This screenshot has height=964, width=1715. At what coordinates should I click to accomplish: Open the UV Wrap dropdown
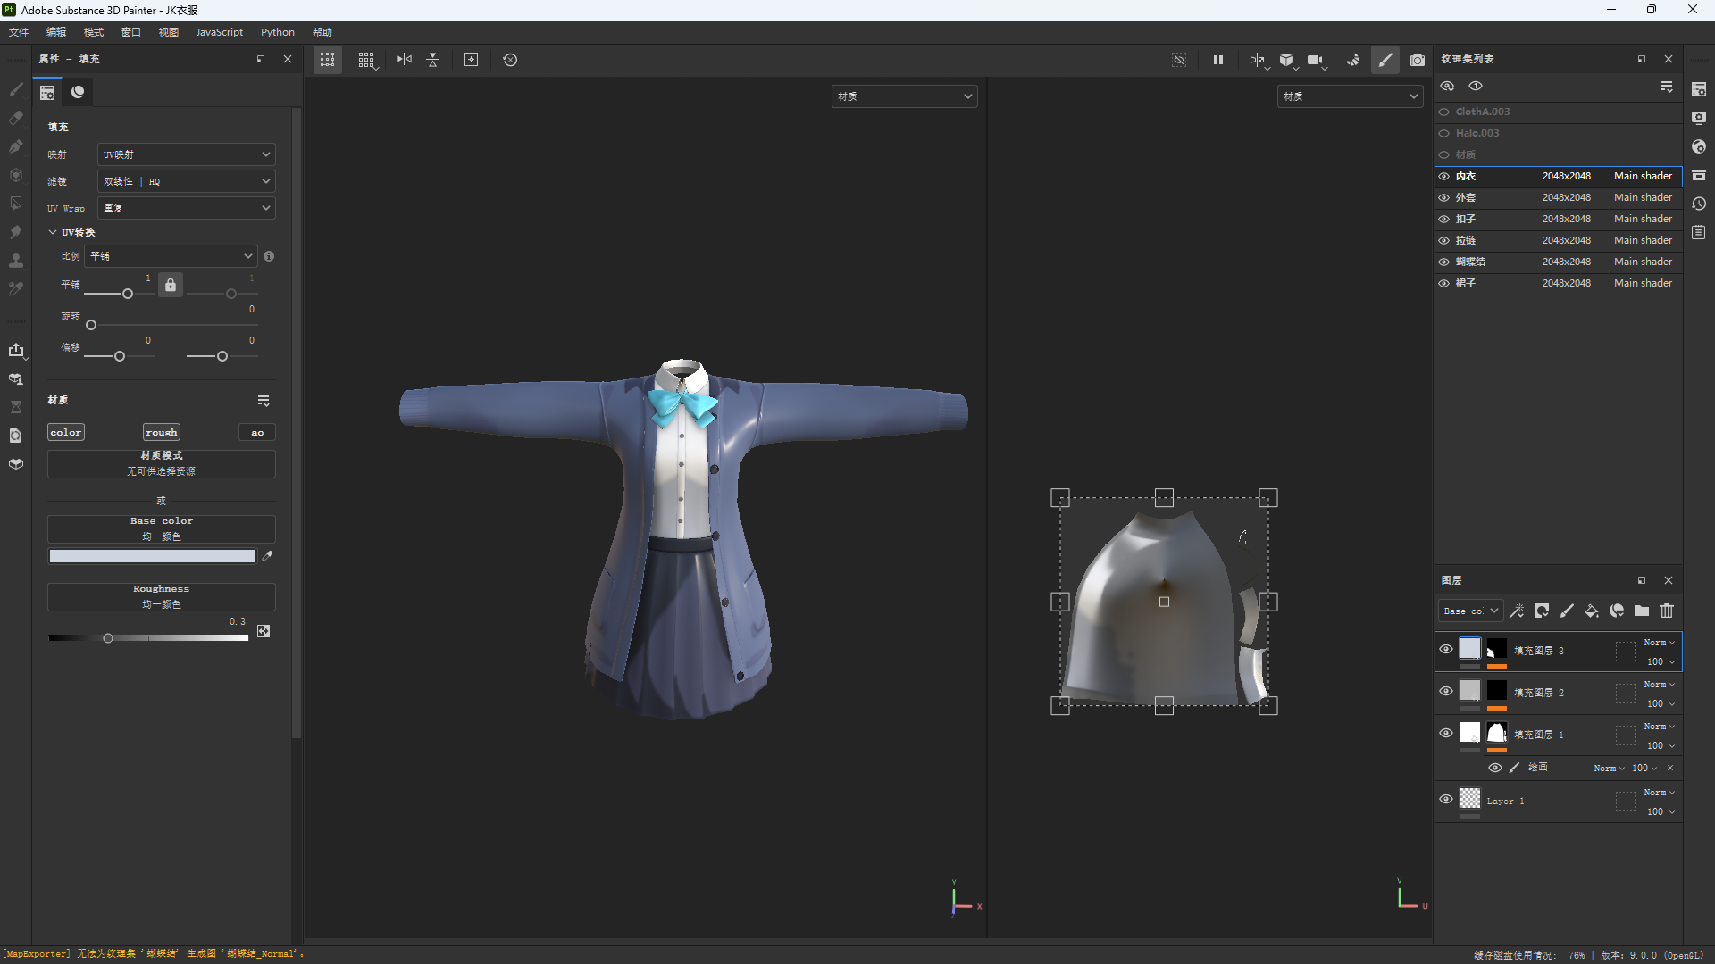[186, 208]
